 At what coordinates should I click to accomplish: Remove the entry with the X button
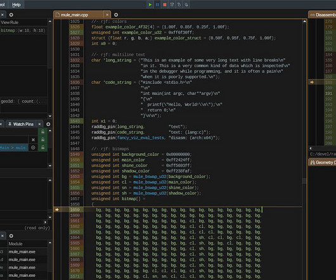click(x=33, y=140)
